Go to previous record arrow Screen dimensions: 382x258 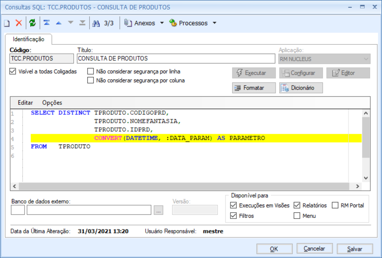click(x=59, y=23)
